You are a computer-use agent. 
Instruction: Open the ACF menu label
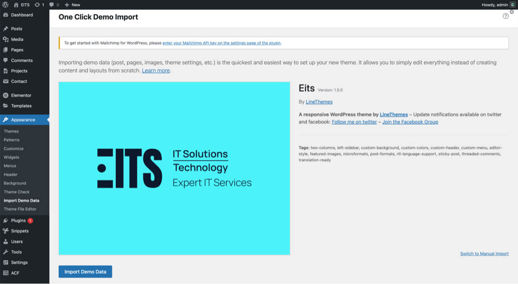15,273
